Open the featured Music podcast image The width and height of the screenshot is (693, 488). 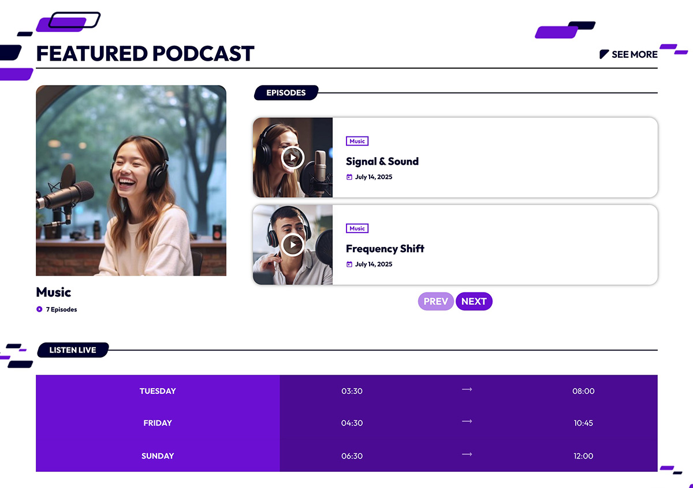click(x=131, y=180)
